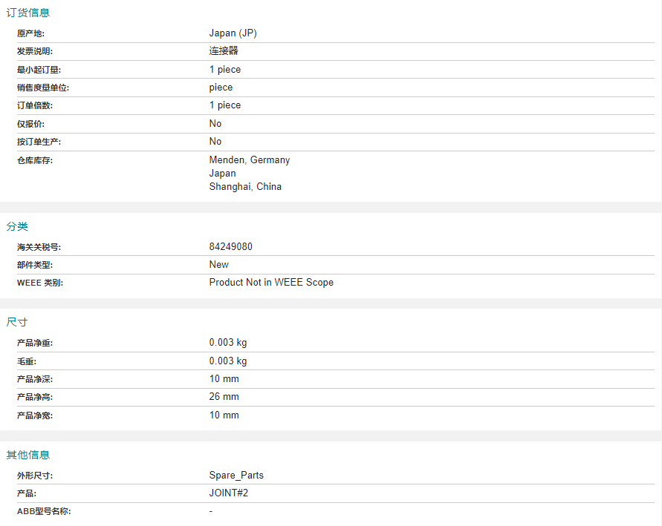Click the WEEE 类别 label
Image resolution: width=662 pixels, height=526 pixels.
[x=40, y=283]
